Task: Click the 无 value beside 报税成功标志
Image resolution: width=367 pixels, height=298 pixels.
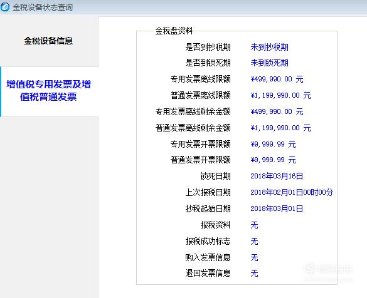Action: pyautogui.click(x=254, y=241)
